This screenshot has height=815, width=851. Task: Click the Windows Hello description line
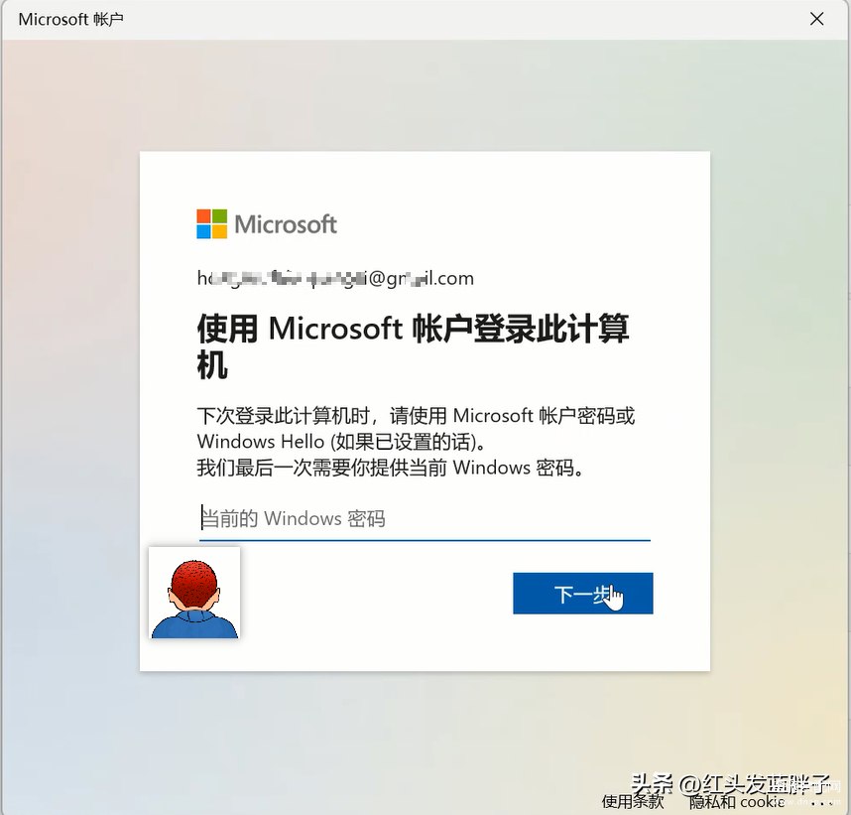[341, 442]
